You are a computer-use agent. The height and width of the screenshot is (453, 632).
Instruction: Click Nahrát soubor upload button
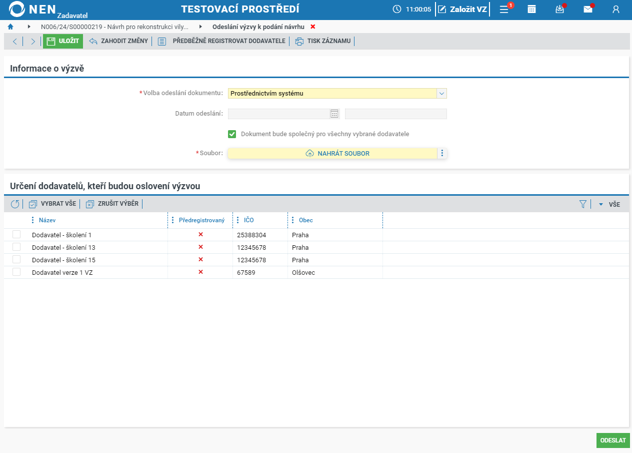332,153
